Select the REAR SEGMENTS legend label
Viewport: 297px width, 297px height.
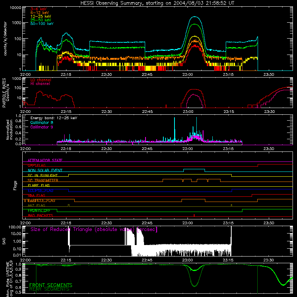pos(49,289)
